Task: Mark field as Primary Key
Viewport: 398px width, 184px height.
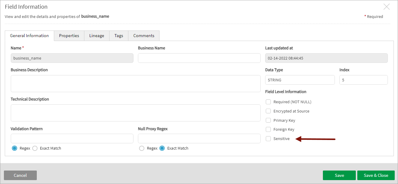Action: 268,121
